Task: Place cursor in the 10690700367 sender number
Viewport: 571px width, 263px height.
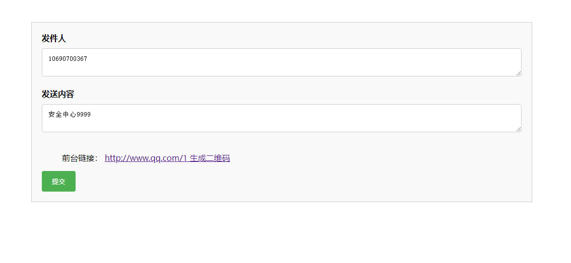Action: [x=68, y=58]
